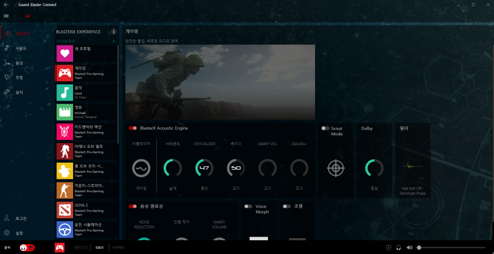
Task: Toggle the Voice Morph switch
Action: [x=248, y=206]
